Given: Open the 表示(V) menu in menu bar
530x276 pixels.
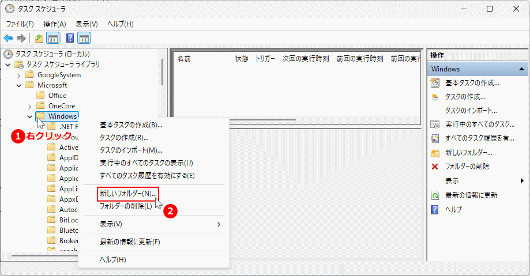Looking at the screenshot, I should coord(87,24).
